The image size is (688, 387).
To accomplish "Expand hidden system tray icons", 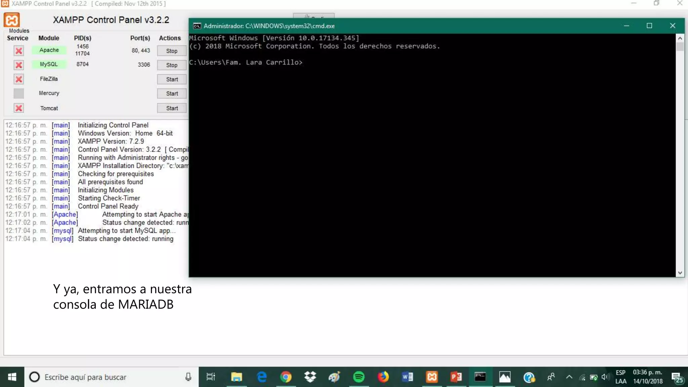I will click(569, 377).
